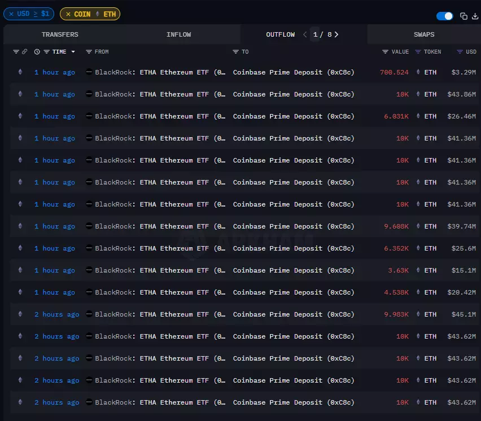This screenshot has height=421, width=481.
Task: Switch to the TRANSFERS tab
Action: 60,34
